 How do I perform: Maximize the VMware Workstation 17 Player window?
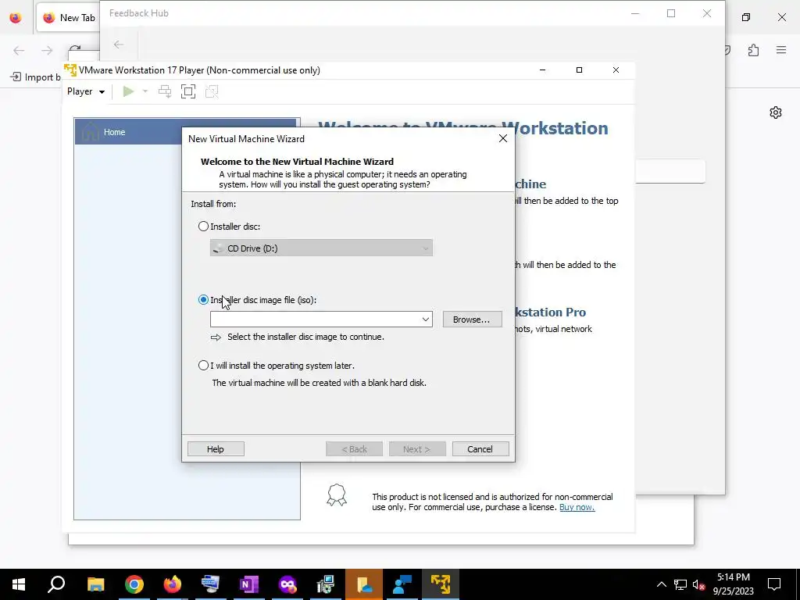[579, 70]
